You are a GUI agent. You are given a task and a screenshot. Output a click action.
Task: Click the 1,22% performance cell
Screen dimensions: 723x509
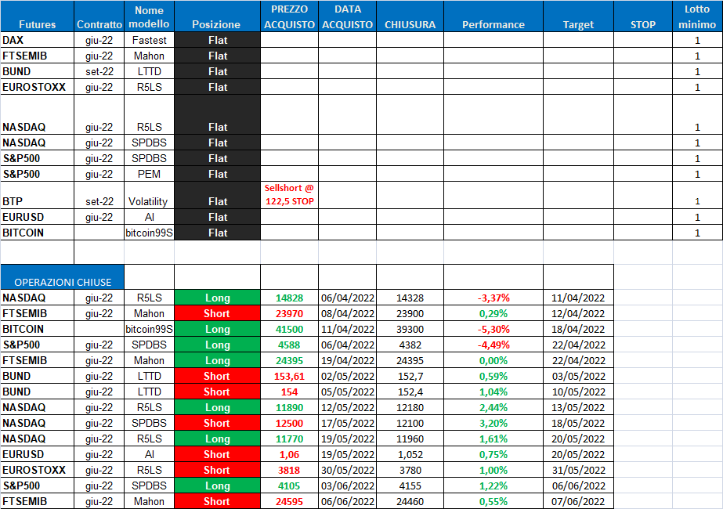(x=493, y=486)
